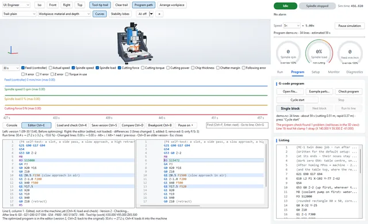Enable the Actual speed checkbox

51,68
